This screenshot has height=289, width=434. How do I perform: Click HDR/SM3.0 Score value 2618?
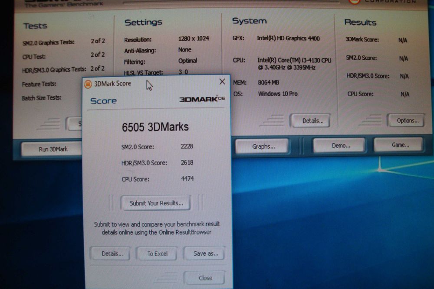pyautogui.click(x=187, y=162)
